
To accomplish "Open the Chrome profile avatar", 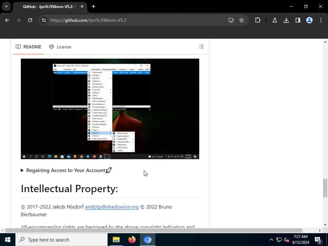I will click(309, 20).
